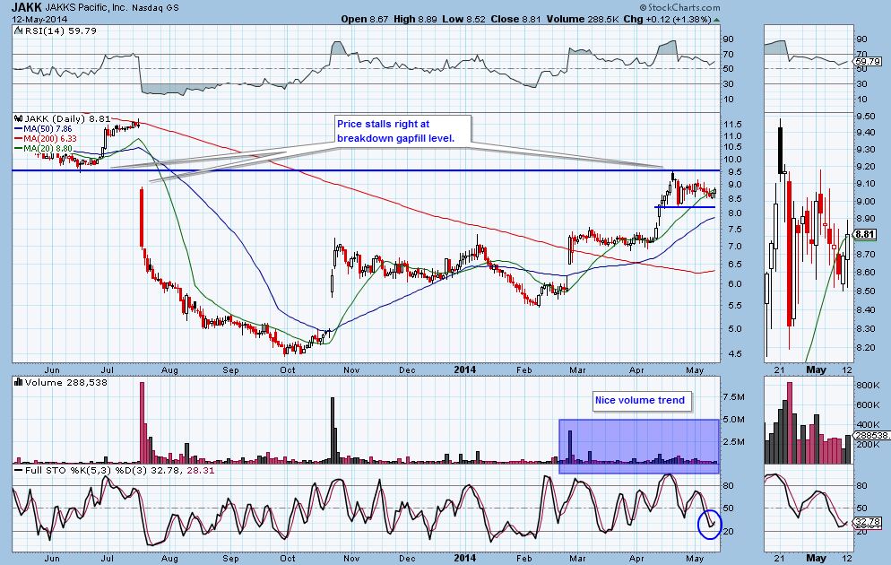Click the '8.20' price label in the zoom panel
Viewport: 891px width, 565px height.
[866, 348]
